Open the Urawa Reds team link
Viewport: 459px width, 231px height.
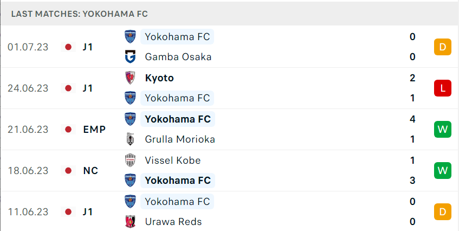173,222
